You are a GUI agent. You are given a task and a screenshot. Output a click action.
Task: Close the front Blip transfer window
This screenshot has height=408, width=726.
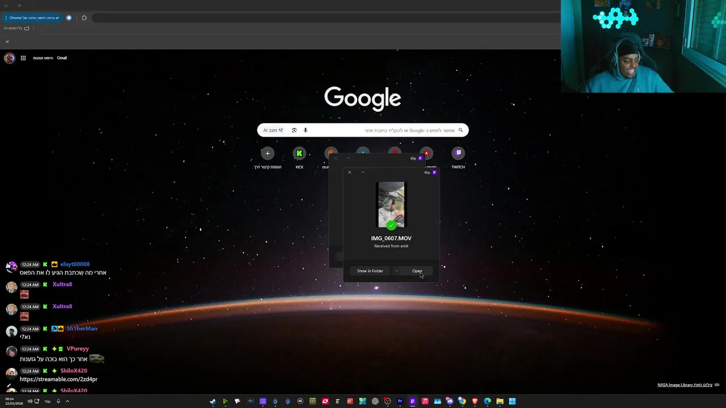[349, 172]
